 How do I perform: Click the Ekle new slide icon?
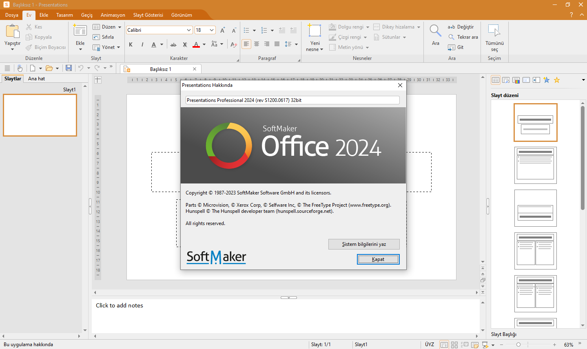click(x=80, y=31)
